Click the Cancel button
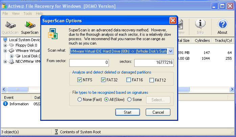Screen dimensions: 236x137 pyautogui.click(x=158, y=112)
